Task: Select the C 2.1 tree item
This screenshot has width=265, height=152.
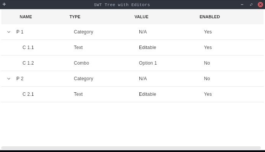Action: tap(28, 94)
